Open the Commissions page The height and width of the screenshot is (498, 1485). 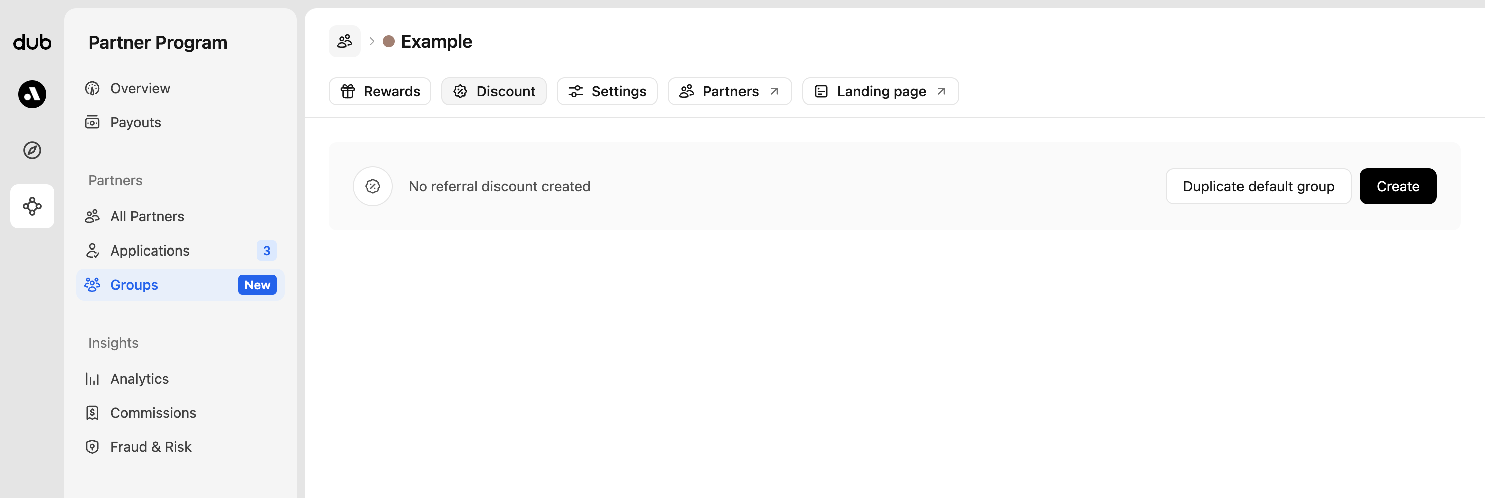tap(180, 413)
